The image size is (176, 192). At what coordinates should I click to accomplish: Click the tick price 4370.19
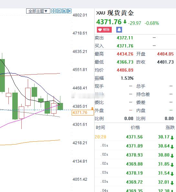pos(134,173)
